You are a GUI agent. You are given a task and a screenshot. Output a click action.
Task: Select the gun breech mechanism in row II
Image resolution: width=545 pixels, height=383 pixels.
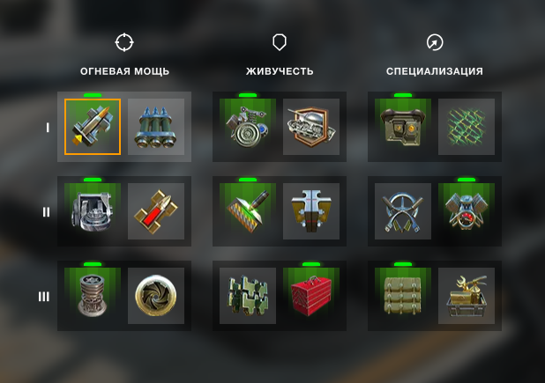pyautogui.click(x=93, y=211)
